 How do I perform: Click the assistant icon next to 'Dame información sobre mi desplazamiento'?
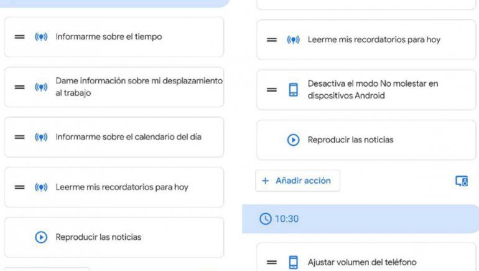(41, 87)
